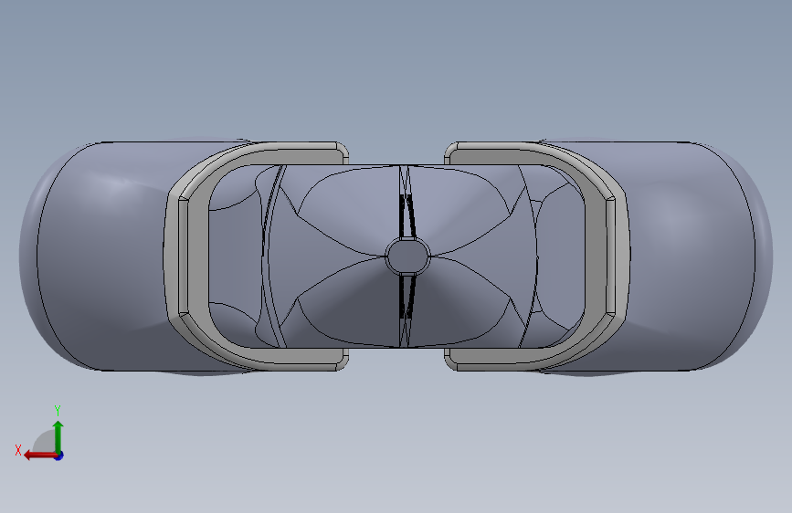Select the left rounded end body
This screenshot has width=792, height=513.
point(101,256)
